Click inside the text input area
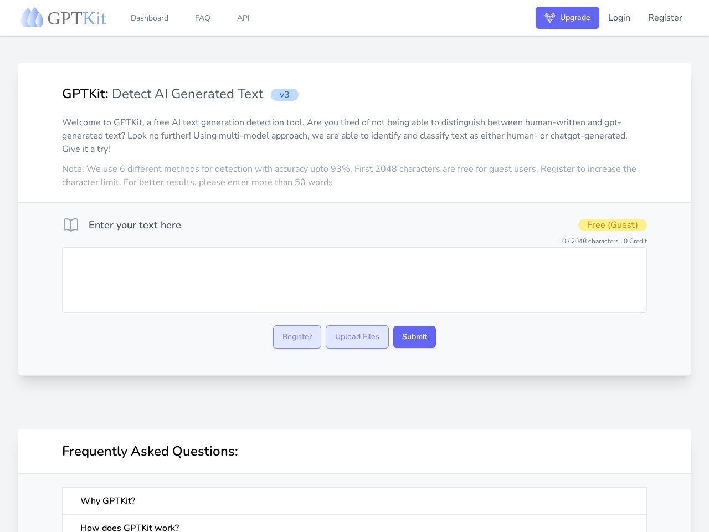709x532 pixels. coord(354,279)
